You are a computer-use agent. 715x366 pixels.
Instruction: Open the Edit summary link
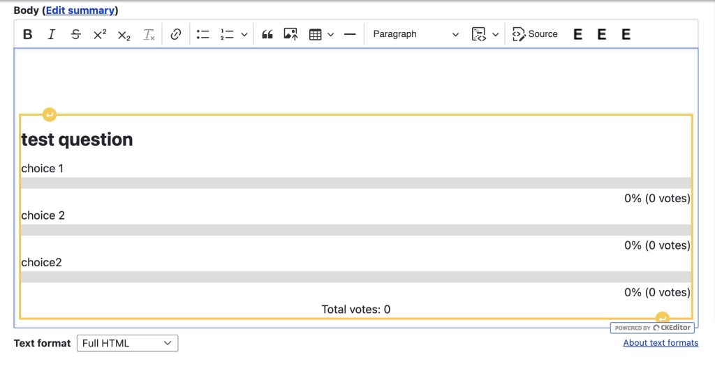pyautogui.click(x=80, y=10)
